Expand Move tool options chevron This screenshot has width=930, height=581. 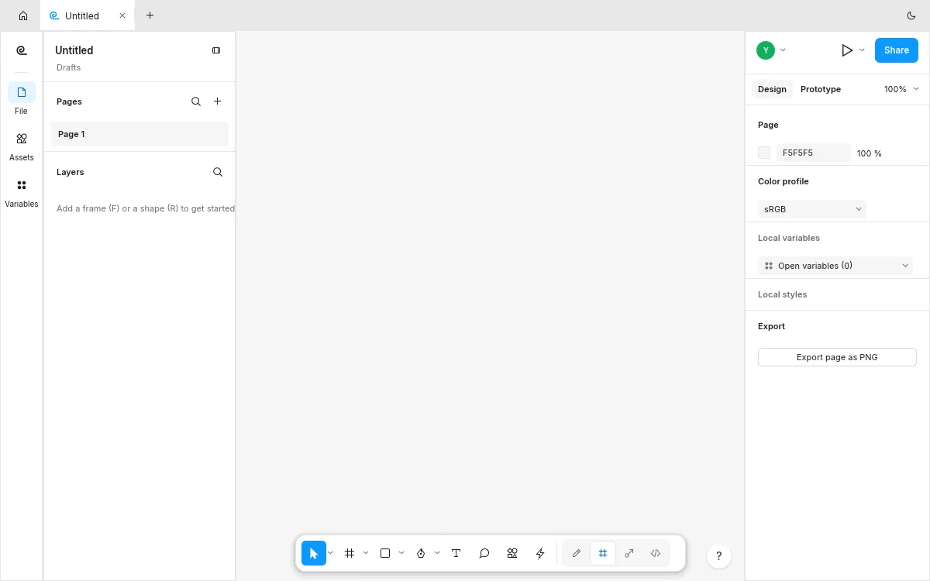330,553
